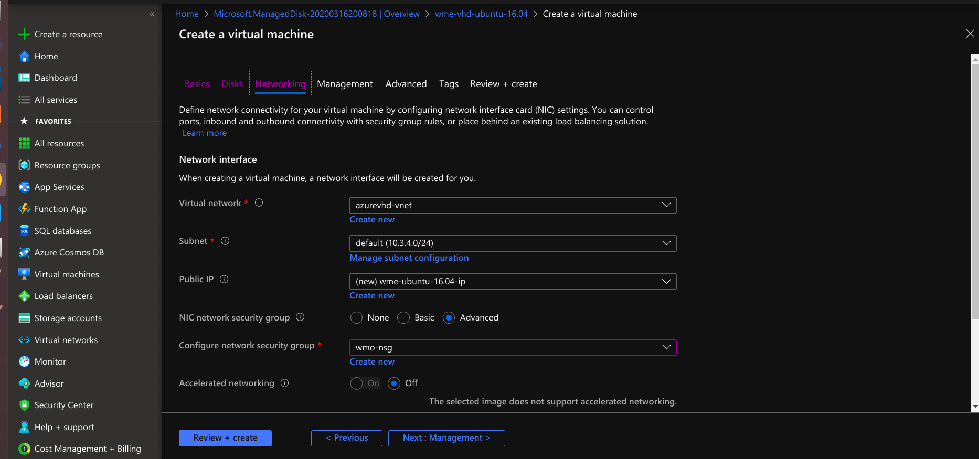The image size is (979, 459).
Task: Switch to the Management tab
Action: point(345,84)
